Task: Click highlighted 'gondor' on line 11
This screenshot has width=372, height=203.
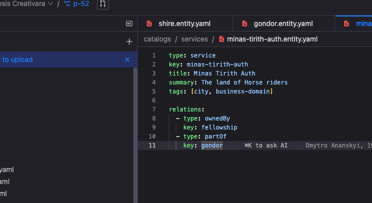Action: pyautogui.click(x=212, y=145)
